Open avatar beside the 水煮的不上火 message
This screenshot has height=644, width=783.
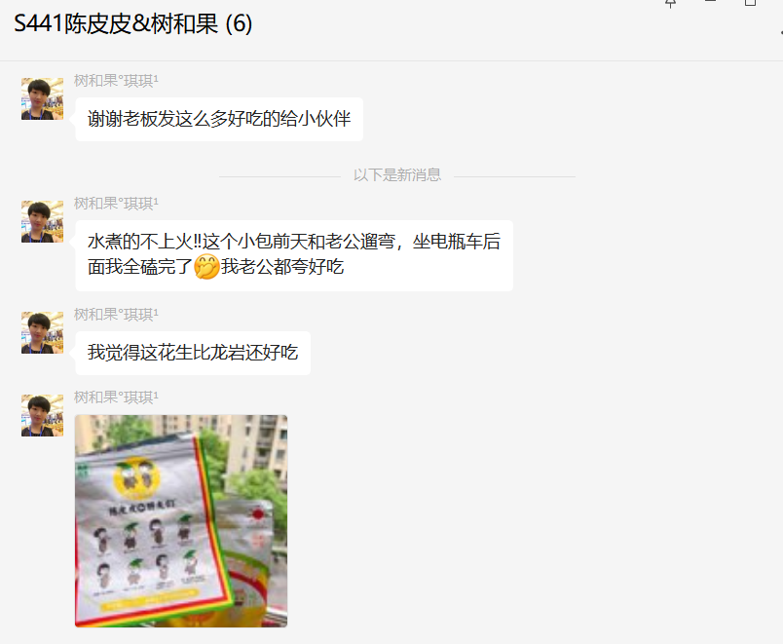point(42,221)
